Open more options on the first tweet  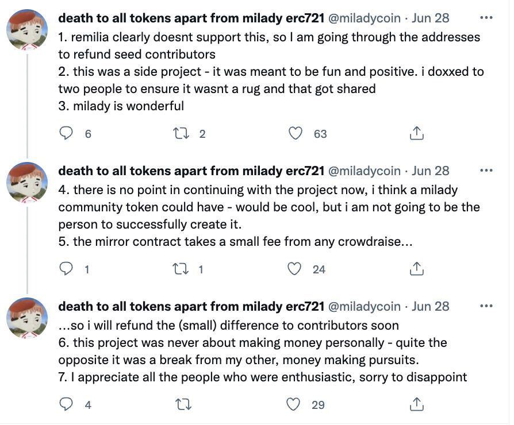(486, 18)
